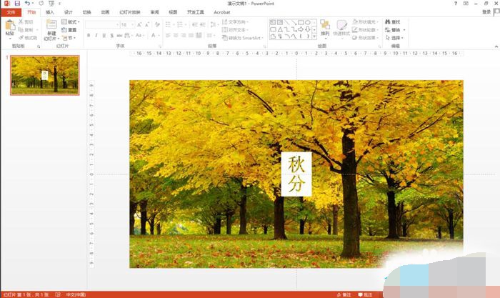The image size is (500, 298).
Task: Switch to the Insert (插入) tab
Action: (49, 12)
